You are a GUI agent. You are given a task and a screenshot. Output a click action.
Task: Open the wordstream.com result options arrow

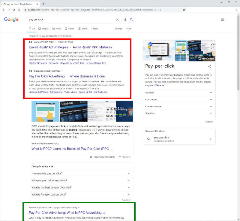pos(79,207)
